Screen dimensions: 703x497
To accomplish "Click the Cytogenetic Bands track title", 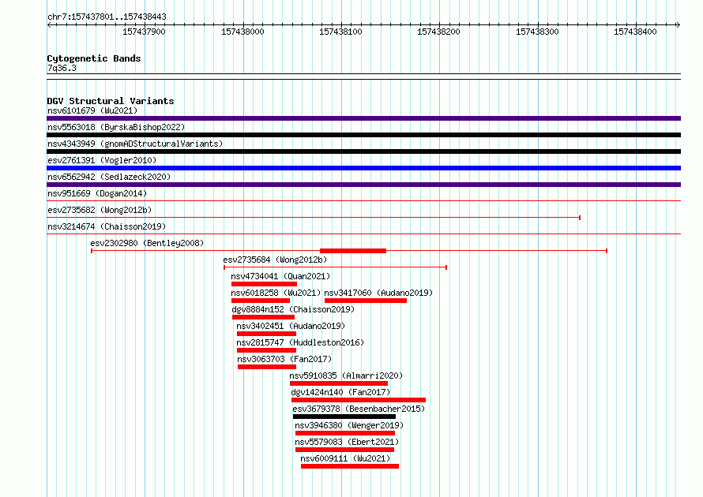I will pos(94,58).
